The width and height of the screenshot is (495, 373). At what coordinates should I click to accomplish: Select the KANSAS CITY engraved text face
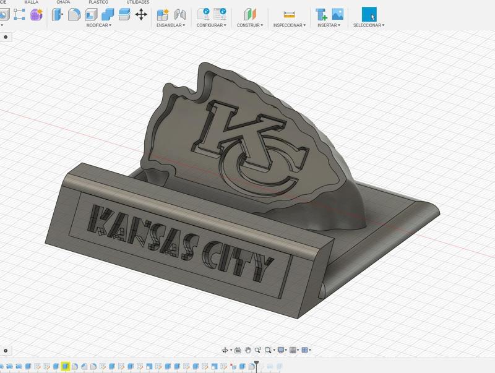pos(180,242)
